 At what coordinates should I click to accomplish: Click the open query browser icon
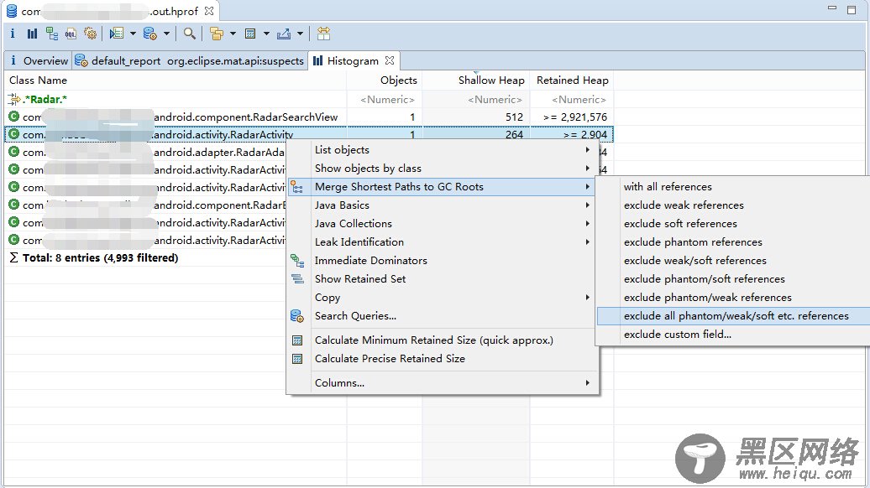pos(149,34)
